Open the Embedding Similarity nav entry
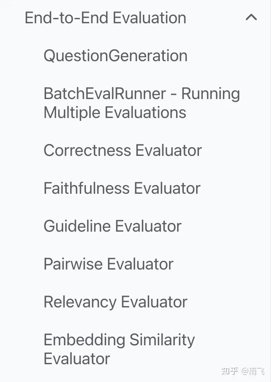Screen dimensions: 271x382 tap(119, 340)
